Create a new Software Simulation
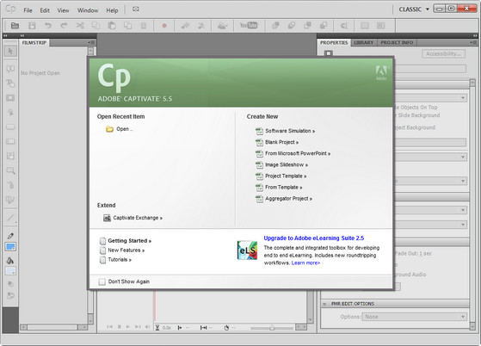 tap(290, 131)
